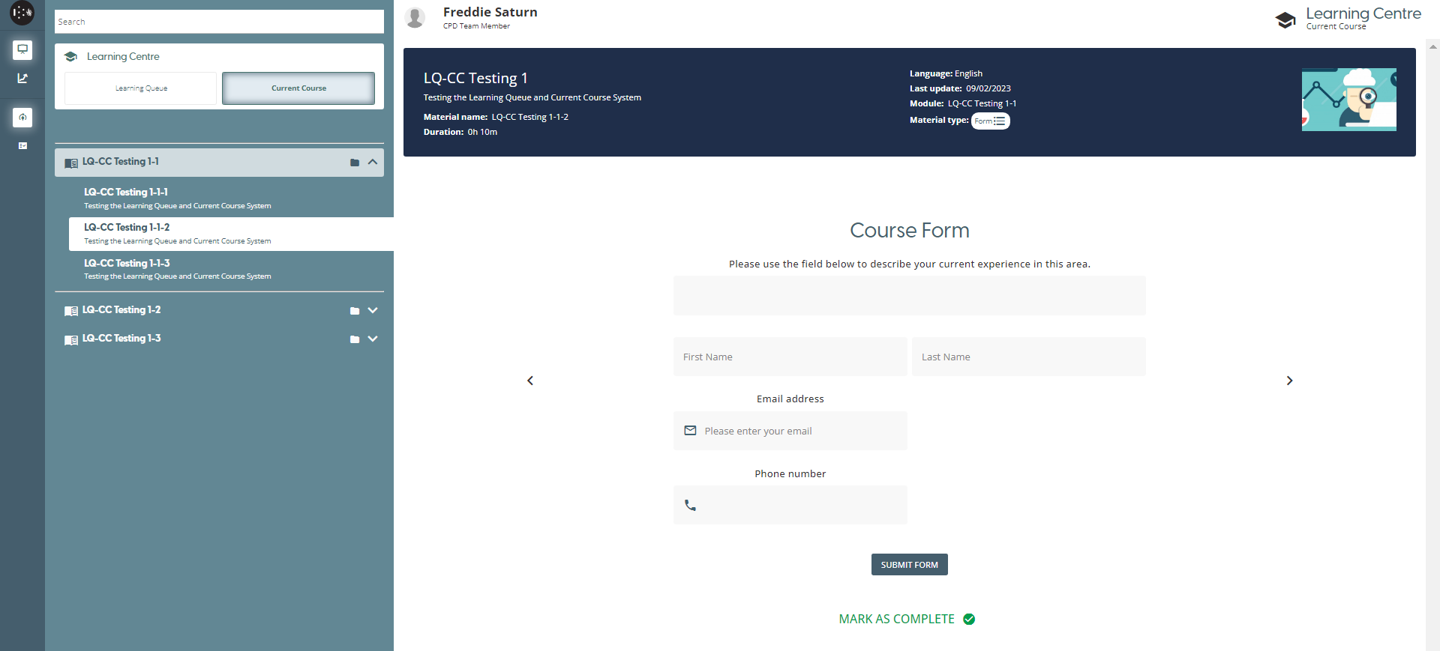Click Freddie Saturn's profile avatar

415,17
